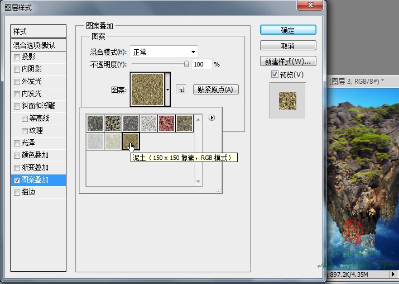
Task: Enable the 光泽 satin checkbox
Action: (17, 143)
